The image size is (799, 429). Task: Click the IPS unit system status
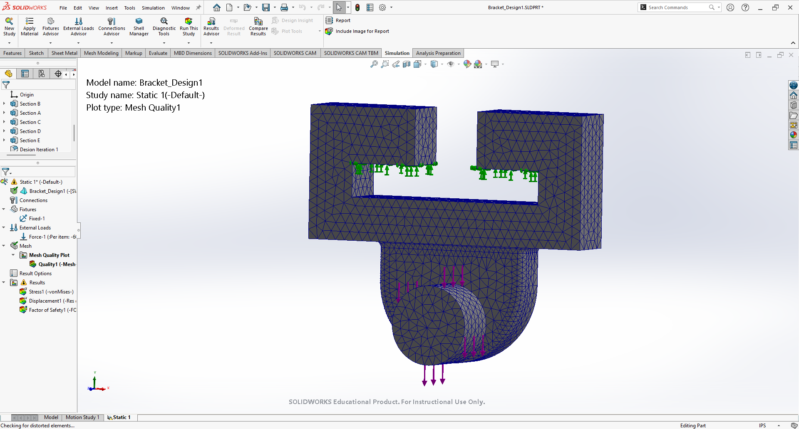(x=762, y=425)
